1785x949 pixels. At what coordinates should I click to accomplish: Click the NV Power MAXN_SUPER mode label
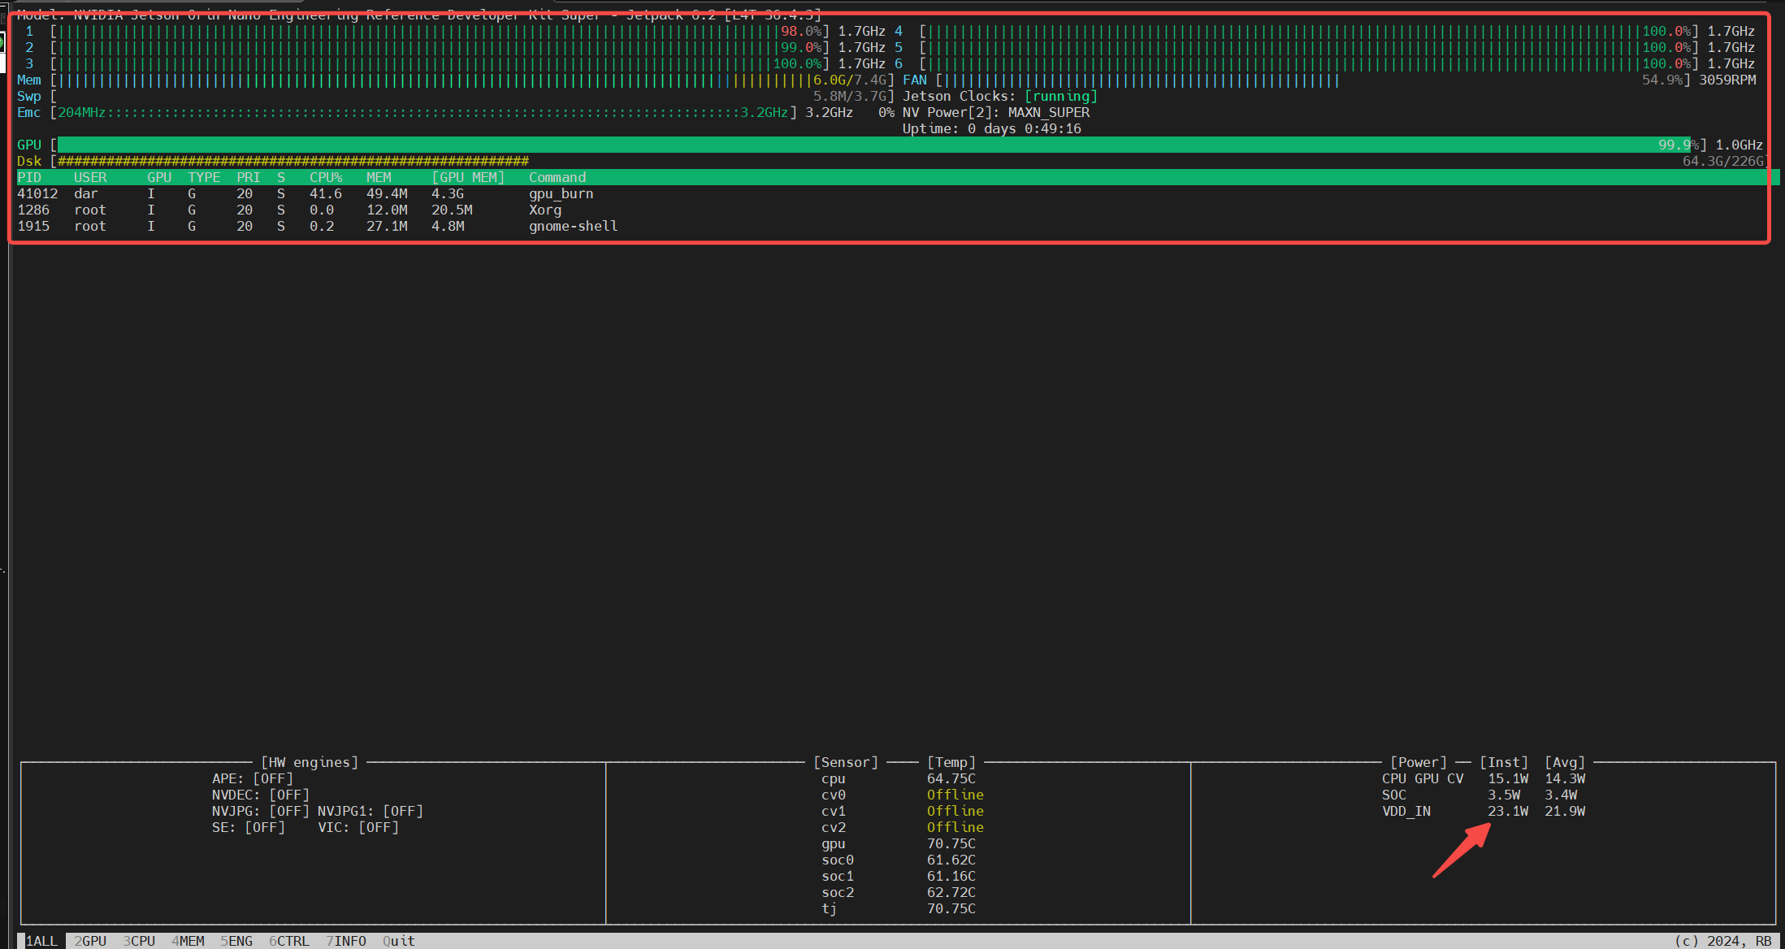(x=1048, y=112)
